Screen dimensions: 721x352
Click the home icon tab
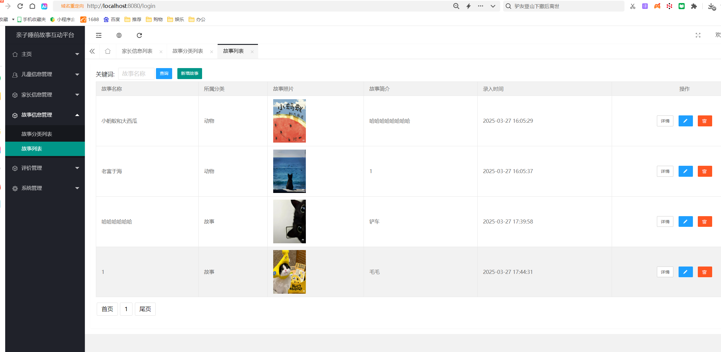pyautogui.click(x=107, y=51)
